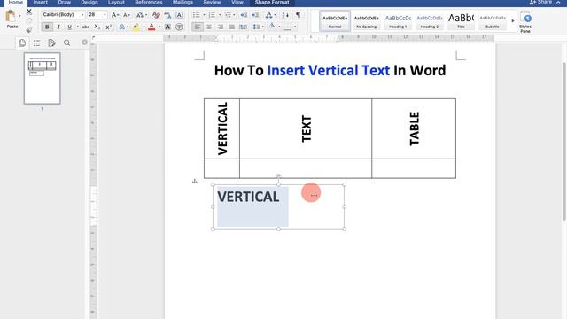Apply superscript formatting
567x319 pixels.
pos(108,27)
